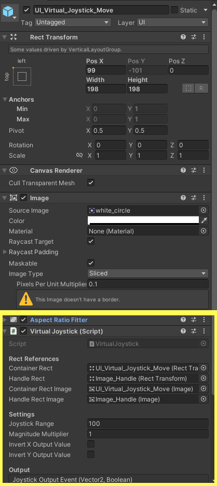Click the Width value field
The width and height of the screenshot is (217, 486).
pos(106,89)
